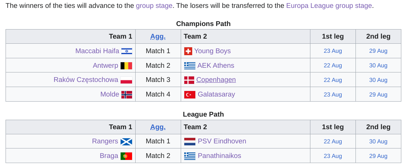Click the Belgium flag next to Antwerp

click(126, 65)
